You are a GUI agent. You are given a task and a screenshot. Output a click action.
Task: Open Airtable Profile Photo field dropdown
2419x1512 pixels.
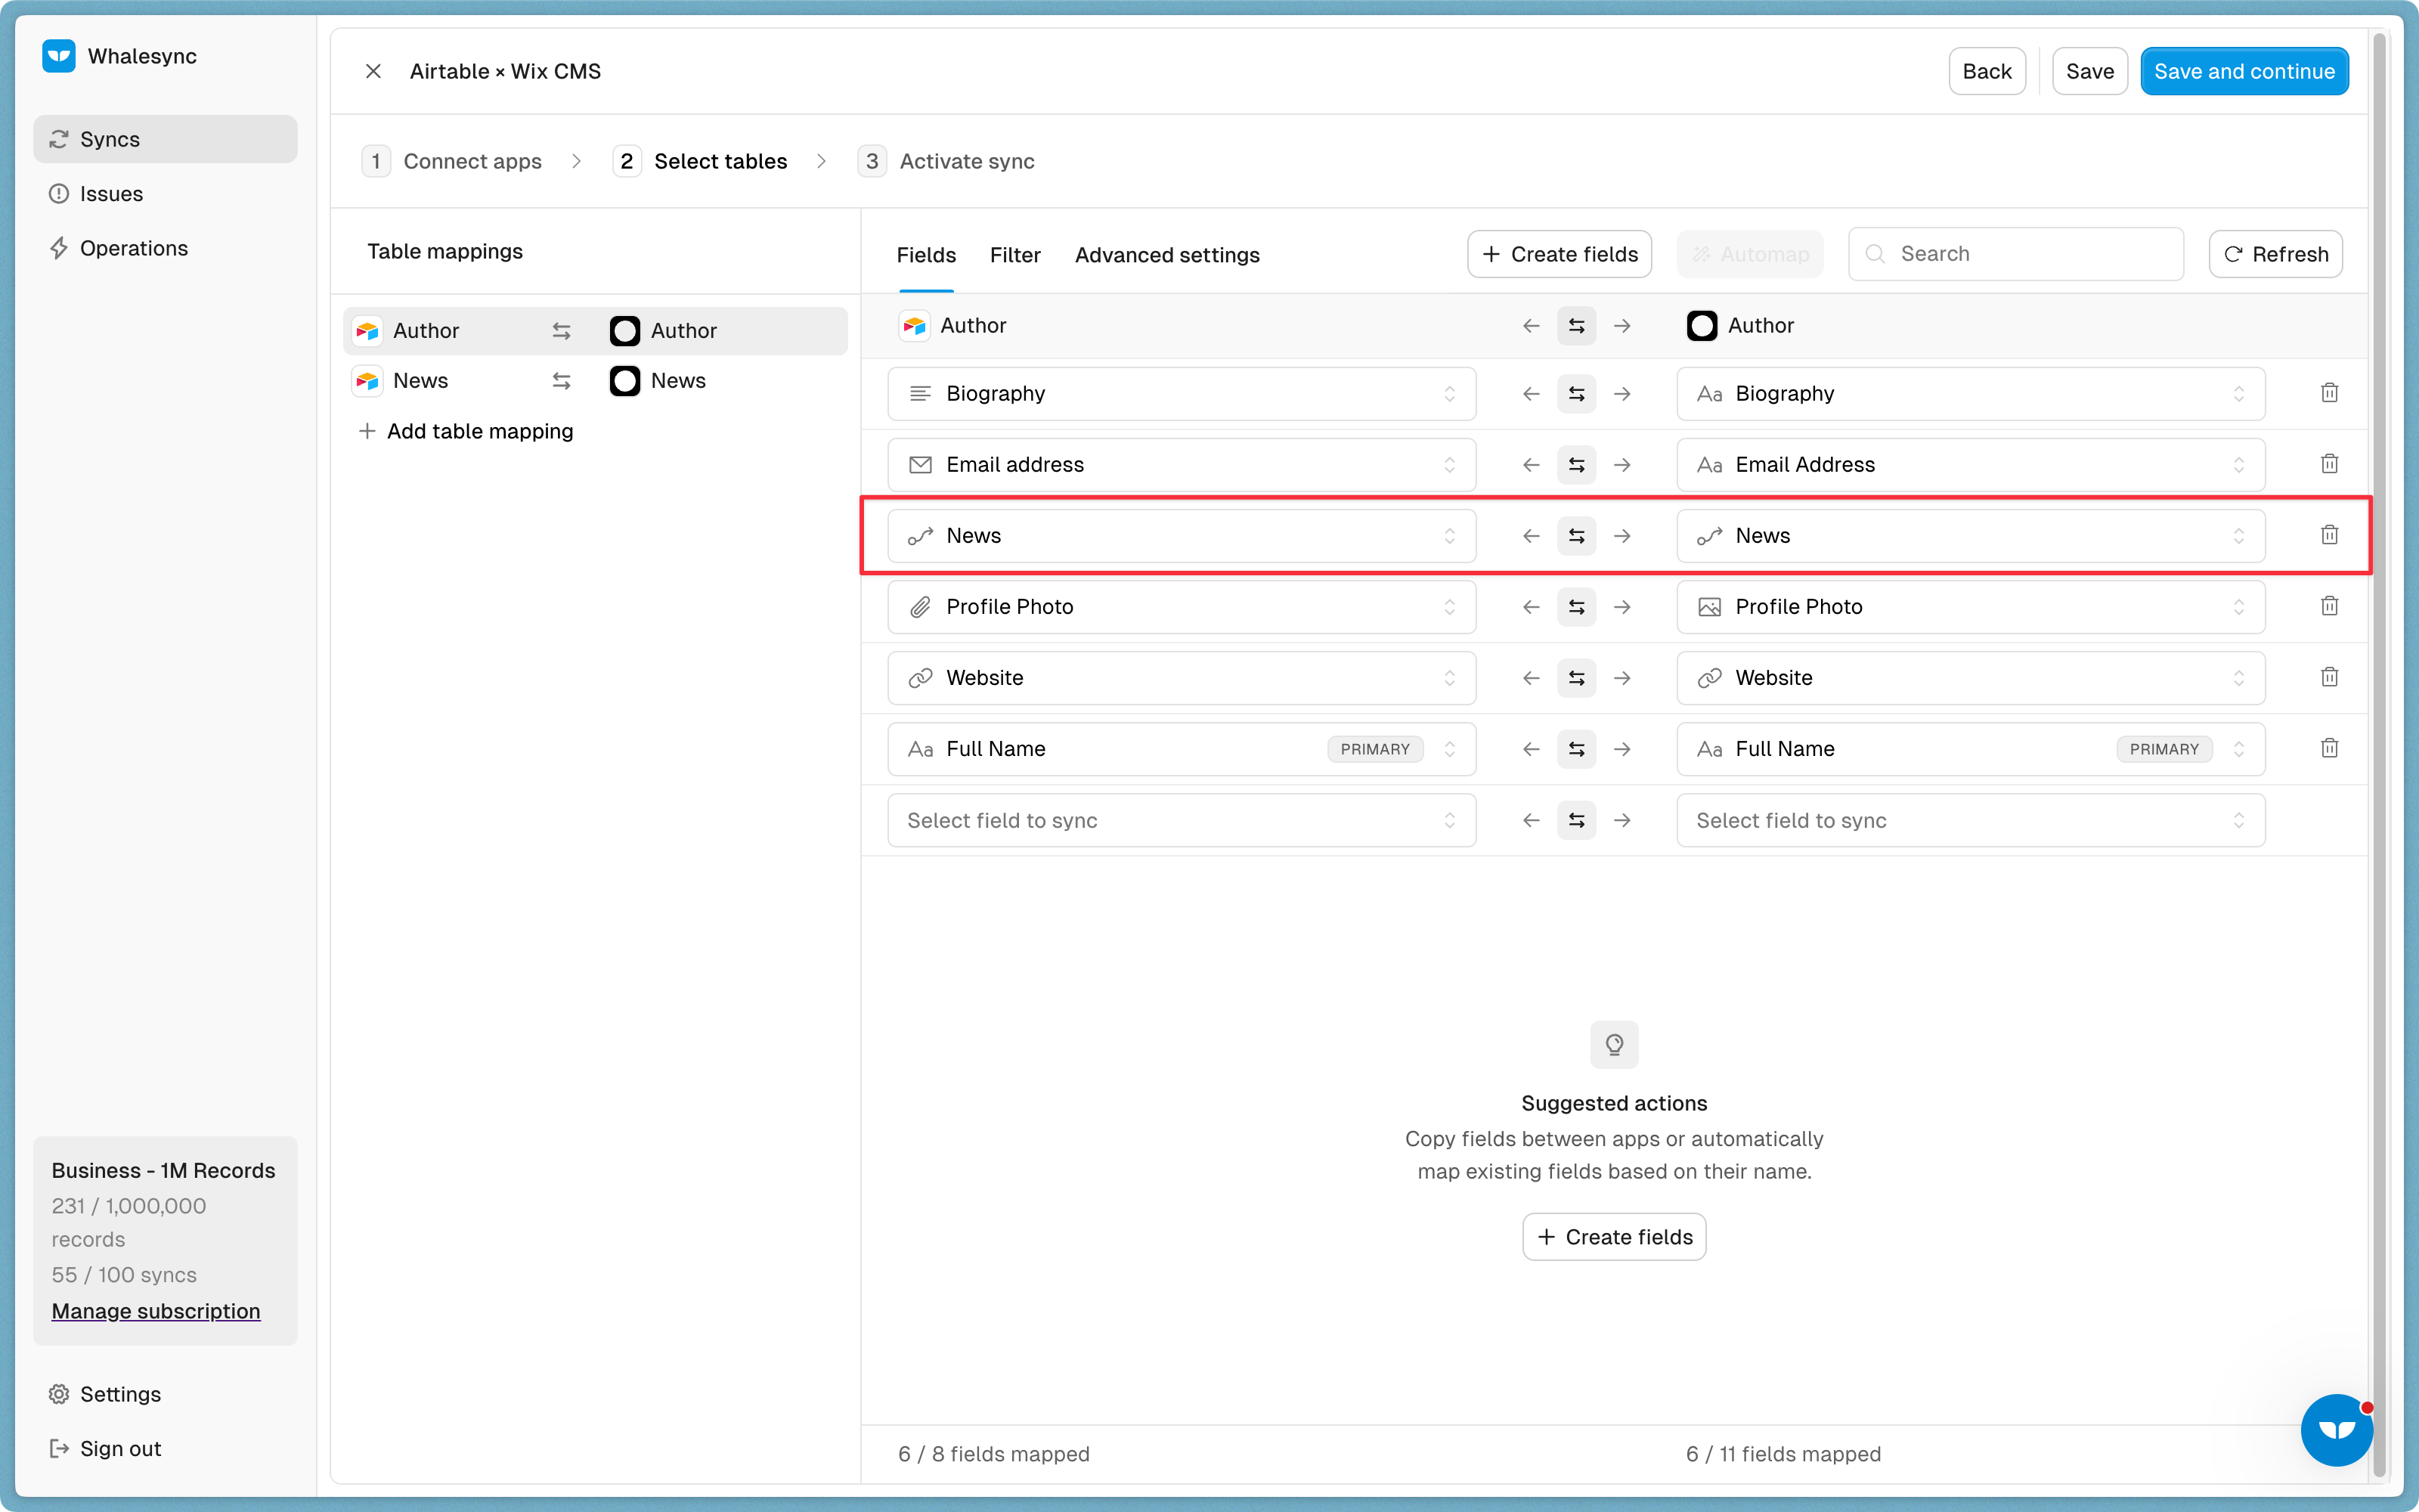point(1182,607)
